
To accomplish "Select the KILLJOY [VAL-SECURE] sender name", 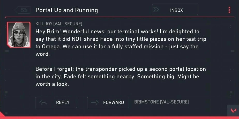I will (59, 24).
